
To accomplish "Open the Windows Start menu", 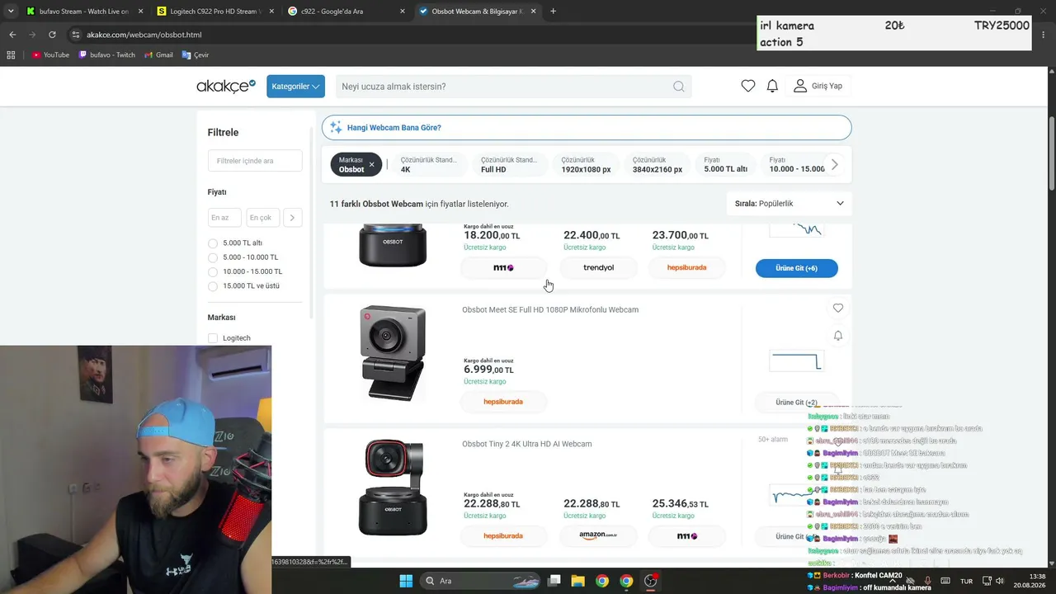I will (406, 581).
